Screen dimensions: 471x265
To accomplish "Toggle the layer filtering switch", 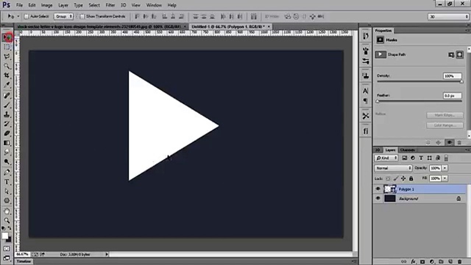I will point(446,158).
